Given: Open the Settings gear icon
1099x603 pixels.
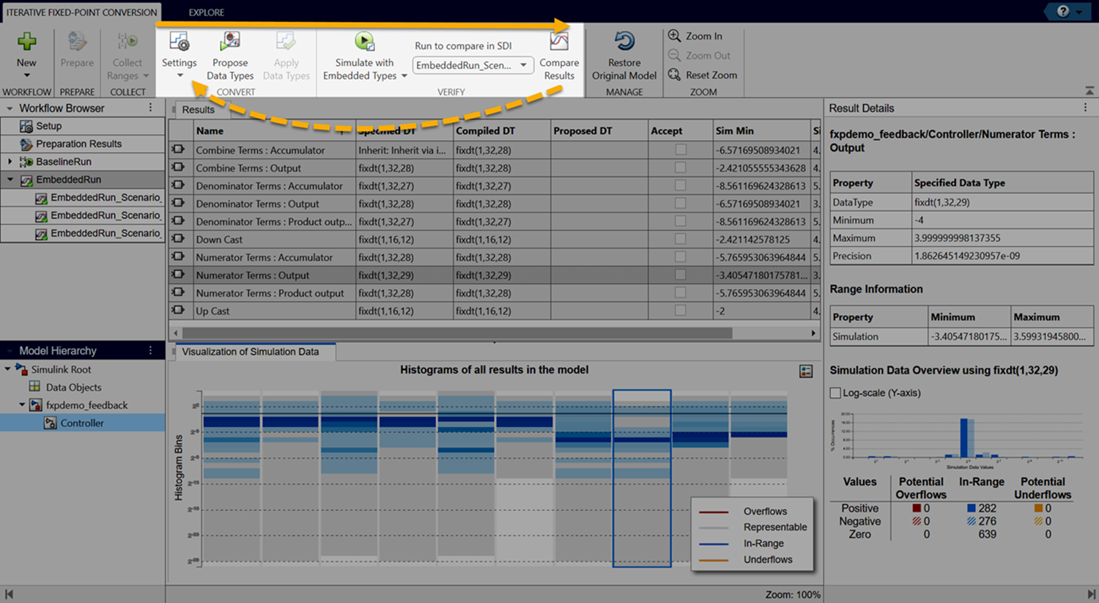Looking at the screenshot, I should coord(179,42).
